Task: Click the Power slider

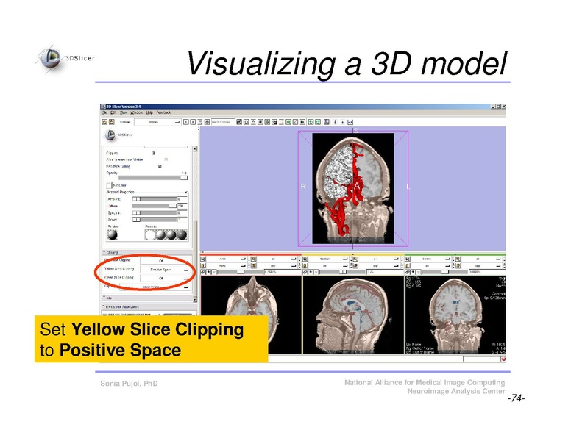Action: [155, 220]
